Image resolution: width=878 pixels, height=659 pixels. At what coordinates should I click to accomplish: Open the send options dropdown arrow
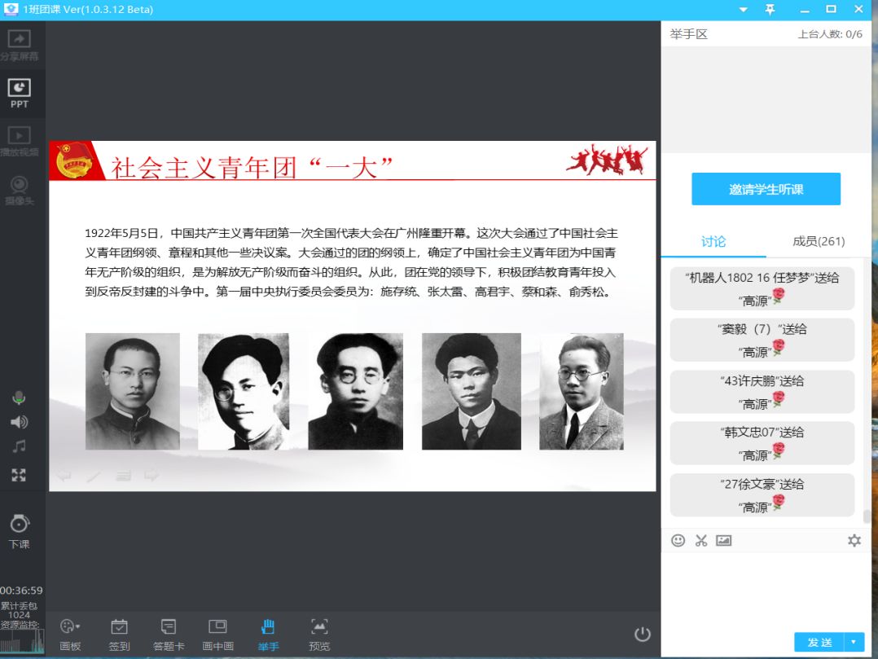coord(854,642)
